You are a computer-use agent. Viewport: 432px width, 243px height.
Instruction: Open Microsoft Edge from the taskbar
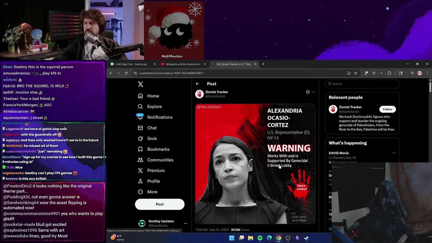[x=269, y=238]
